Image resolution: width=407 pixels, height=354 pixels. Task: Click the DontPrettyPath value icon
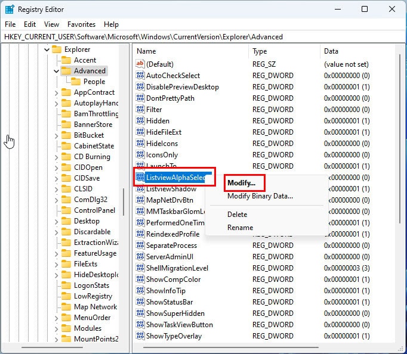pyautogui.click(x=140, y=98)
